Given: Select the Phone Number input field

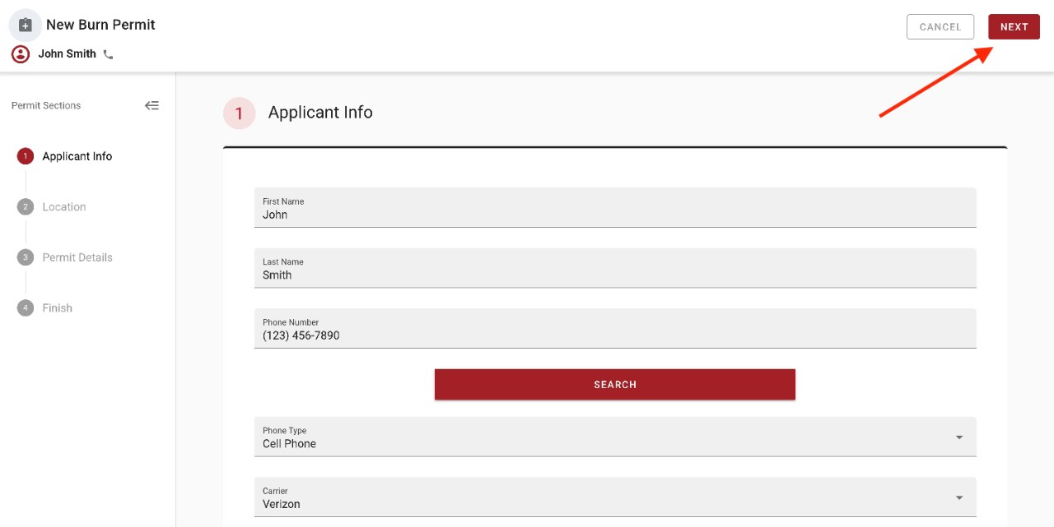Looking at the screenshot, I should [x=614, y=335].
